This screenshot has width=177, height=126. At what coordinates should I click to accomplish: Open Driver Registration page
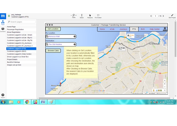[x=21, y=32]
